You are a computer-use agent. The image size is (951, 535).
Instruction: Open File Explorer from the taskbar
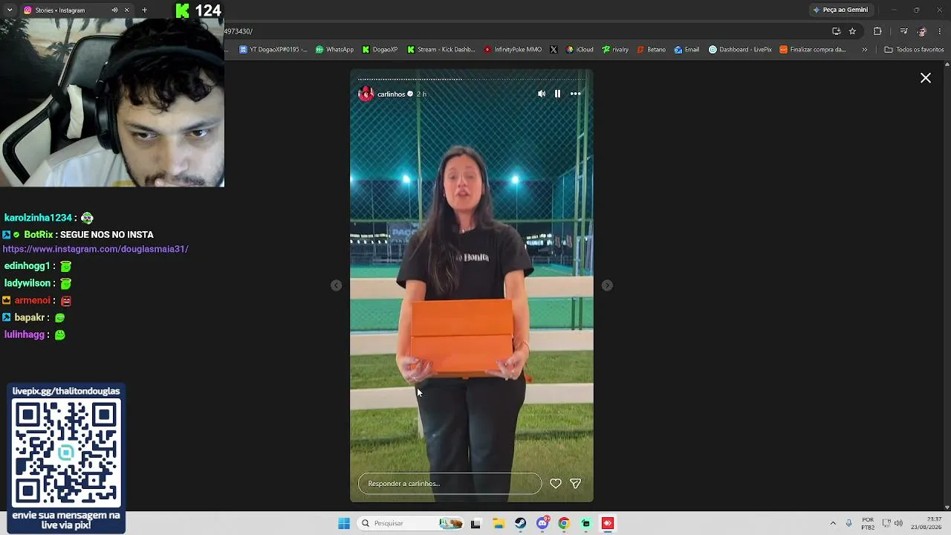click(x=499, y=523)
